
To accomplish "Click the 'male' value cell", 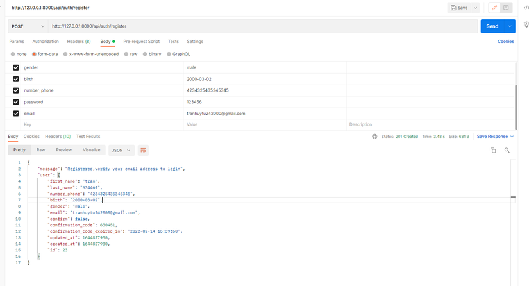I will [x=265, y=67].
